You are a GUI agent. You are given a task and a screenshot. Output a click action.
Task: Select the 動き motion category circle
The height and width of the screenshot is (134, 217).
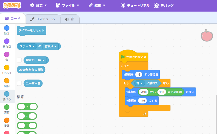click(7, 28)
